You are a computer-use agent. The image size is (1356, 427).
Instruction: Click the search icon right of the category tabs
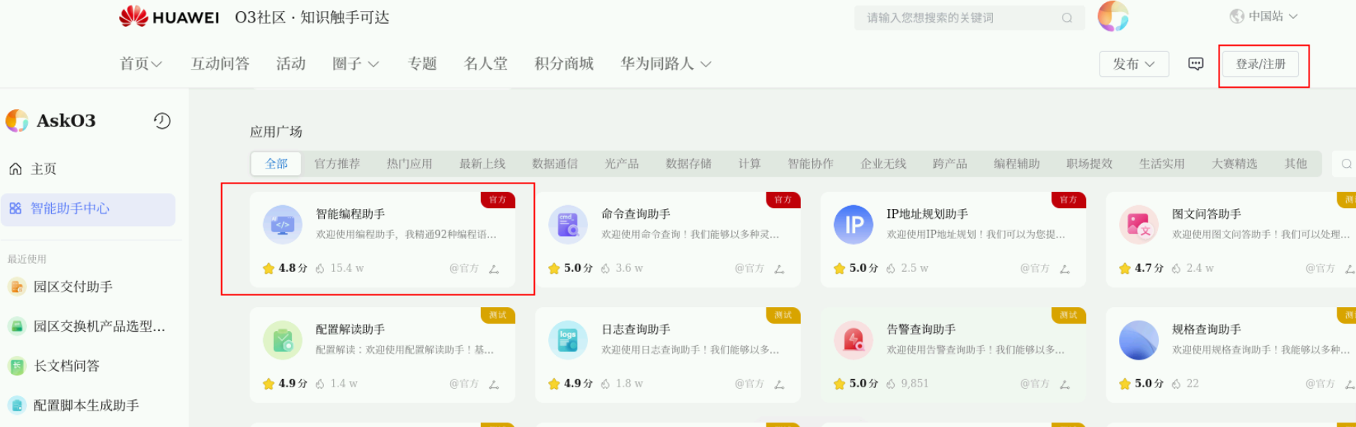pos(1346,163)
